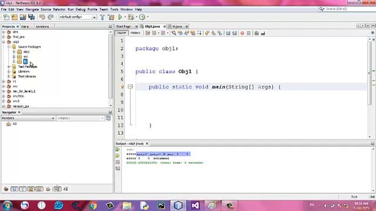The height and width of the screenshot is (211, 376).
Task: Click the Debug Project toolbar icon
Action: pyautogui.click(x=131, y=17)
